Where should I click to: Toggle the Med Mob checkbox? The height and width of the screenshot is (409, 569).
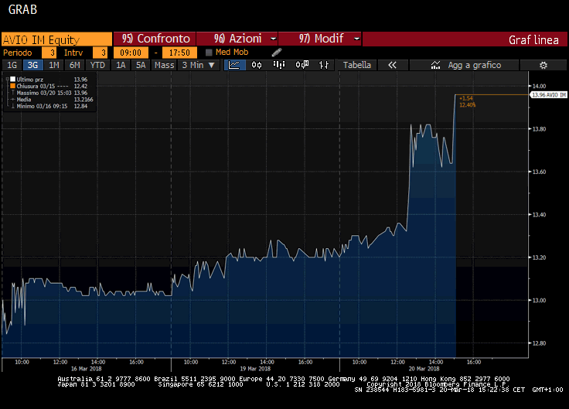click(209, 53)
